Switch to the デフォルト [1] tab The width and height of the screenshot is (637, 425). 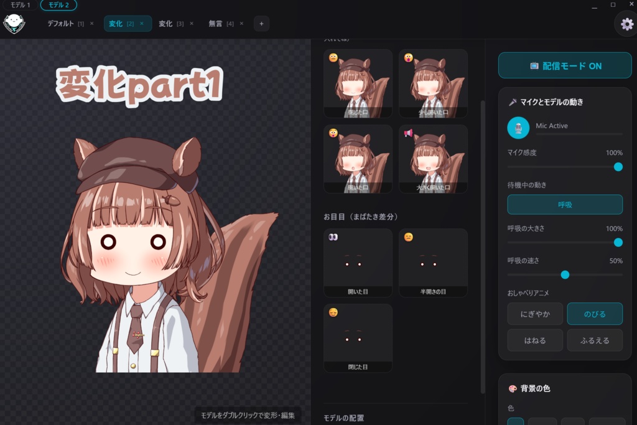66,24
